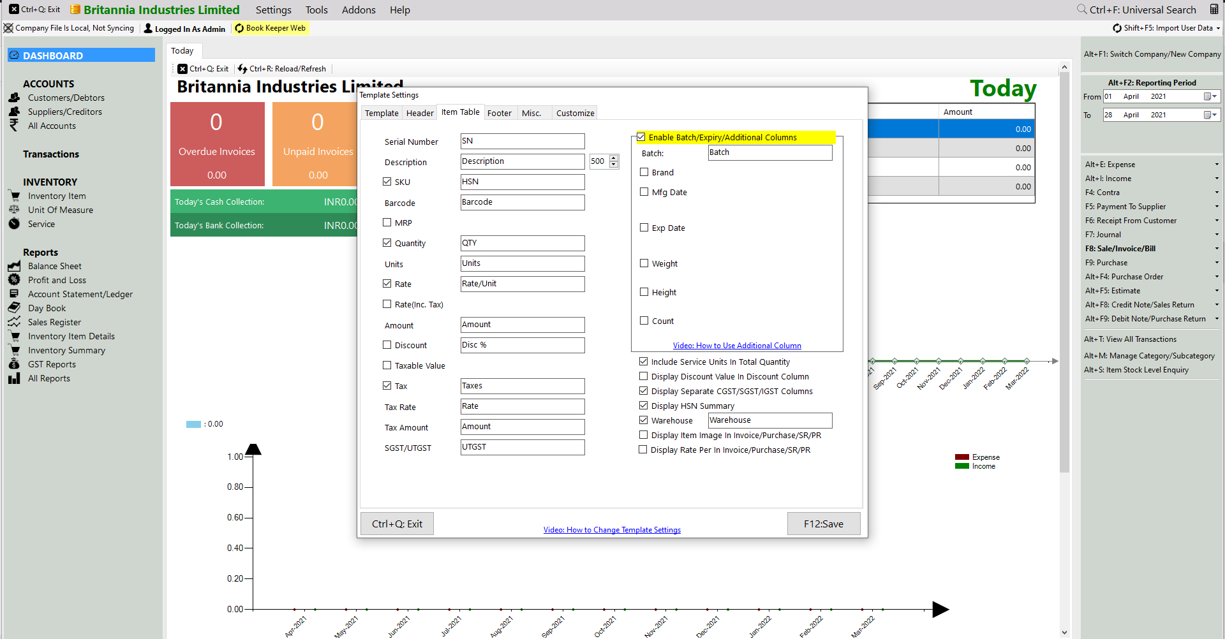1225x639 pixels.
Task: Switch to the Header tab
Action: pyautogui.click(x=420, y=113)
